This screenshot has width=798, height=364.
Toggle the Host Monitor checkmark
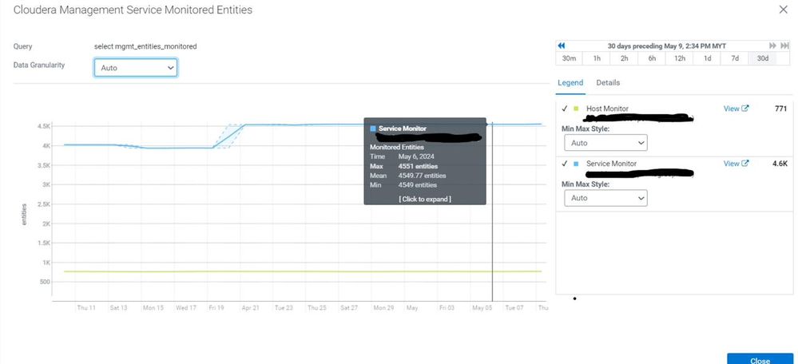click(x=565, y=109)
